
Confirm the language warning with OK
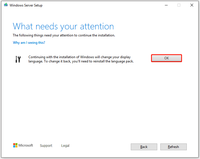[x=167, y=58]
